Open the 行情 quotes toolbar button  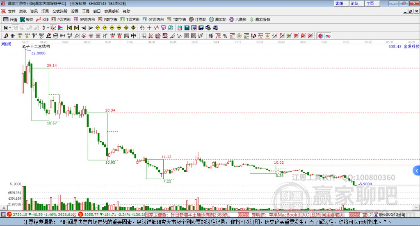pos(10,20)
